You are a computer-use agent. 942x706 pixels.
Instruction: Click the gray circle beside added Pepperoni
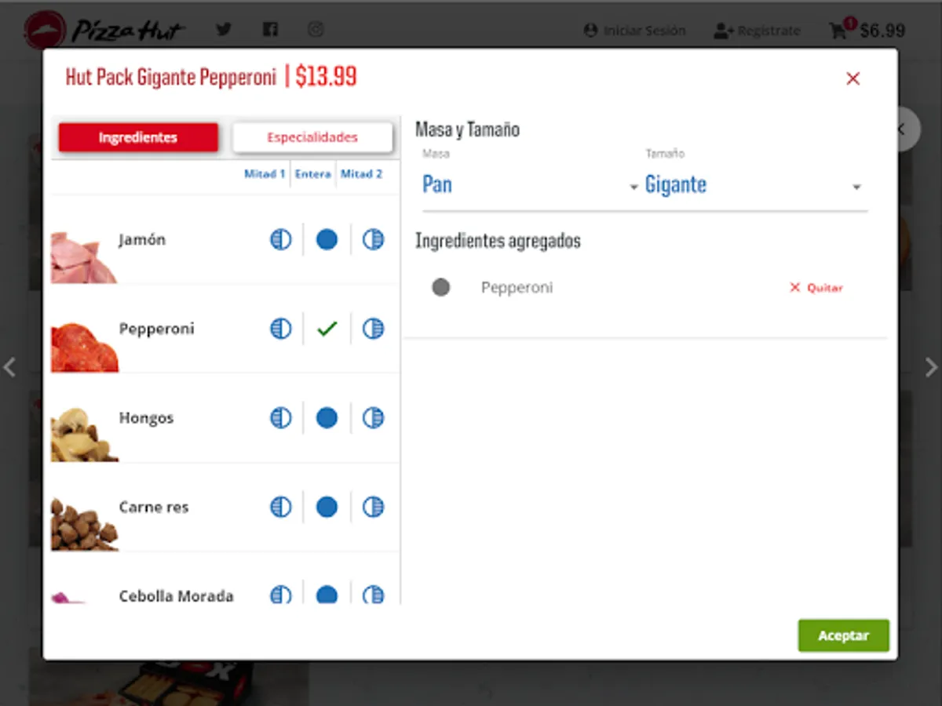pyautogui.click(x=441, y=287)
